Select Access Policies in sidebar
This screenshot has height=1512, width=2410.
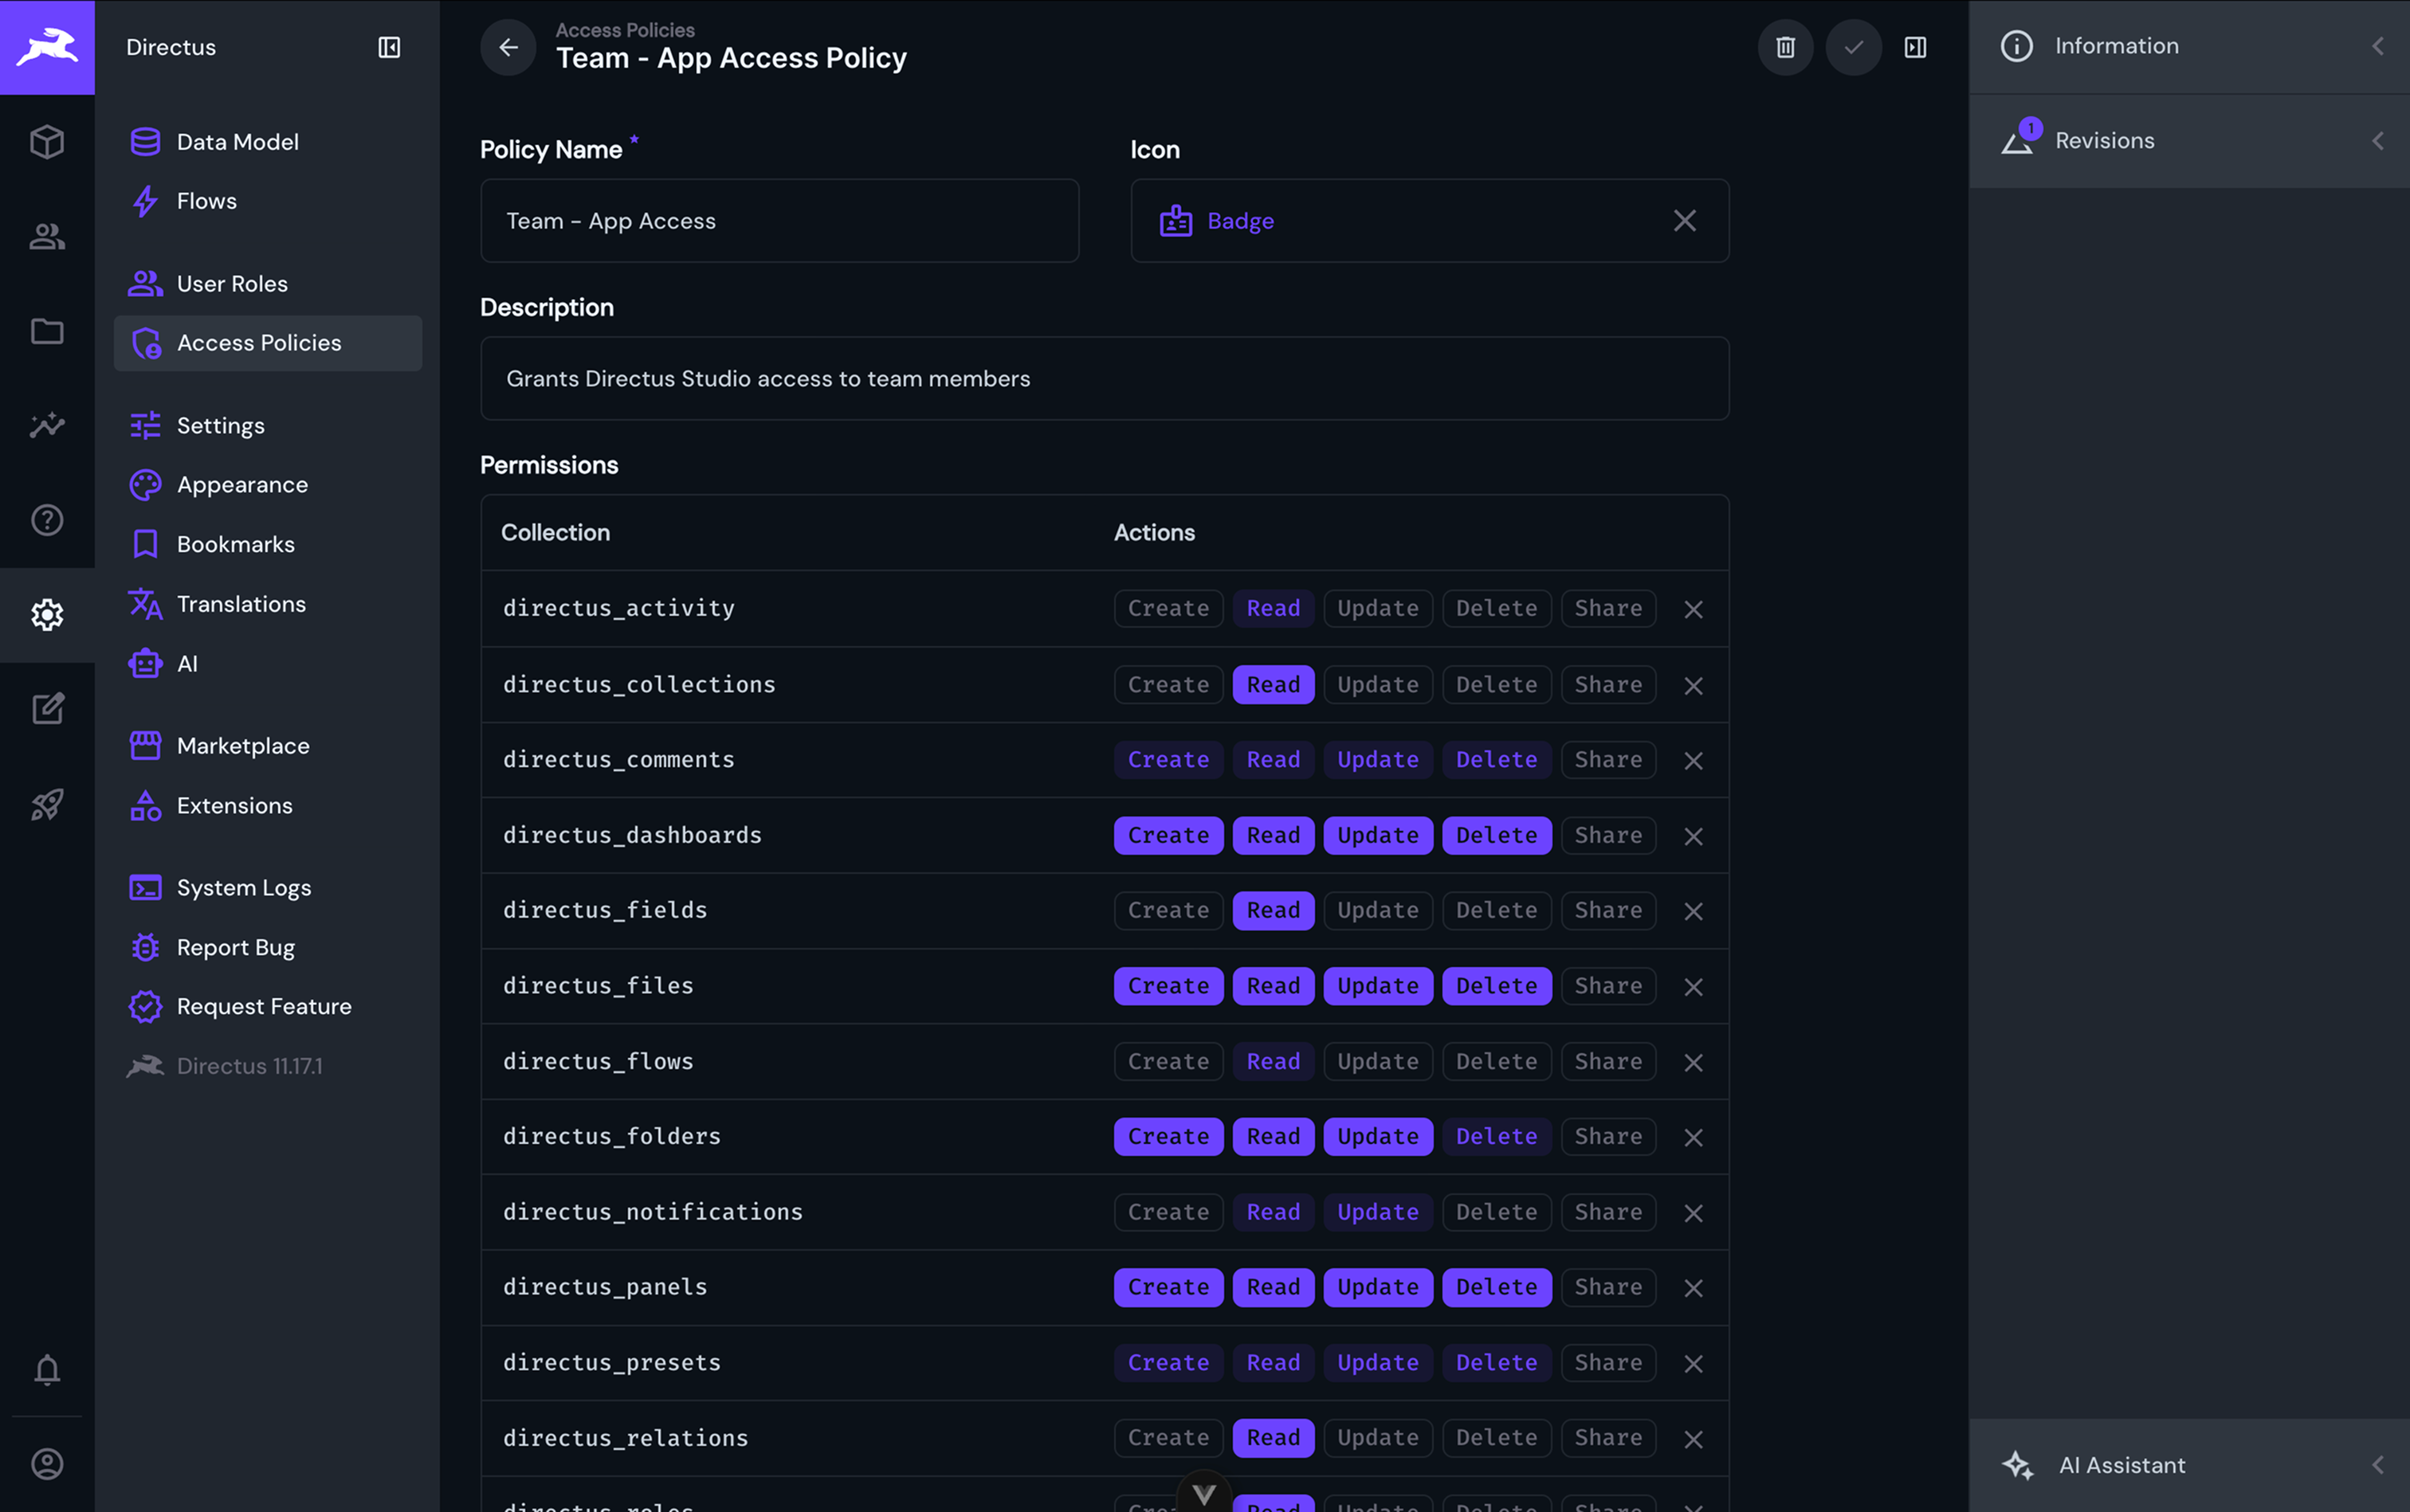click(267, 343)
